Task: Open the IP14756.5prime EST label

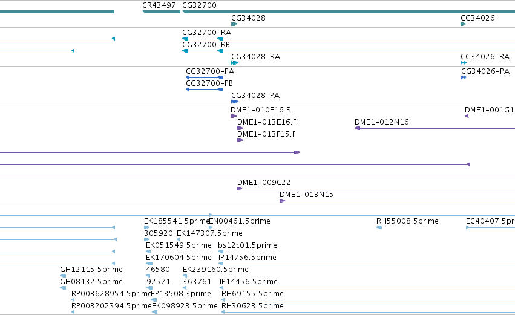Action: (247, 258)
